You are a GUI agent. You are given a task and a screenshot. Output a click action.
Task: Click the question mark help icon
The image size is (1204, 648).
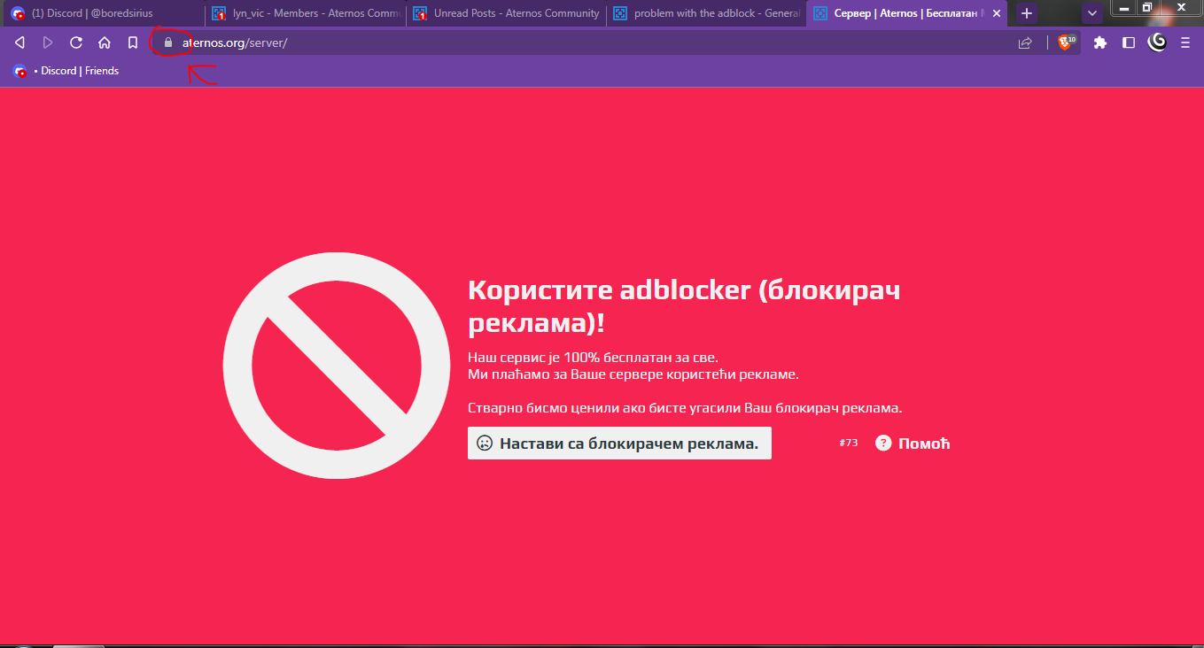[x=883, y=444]
